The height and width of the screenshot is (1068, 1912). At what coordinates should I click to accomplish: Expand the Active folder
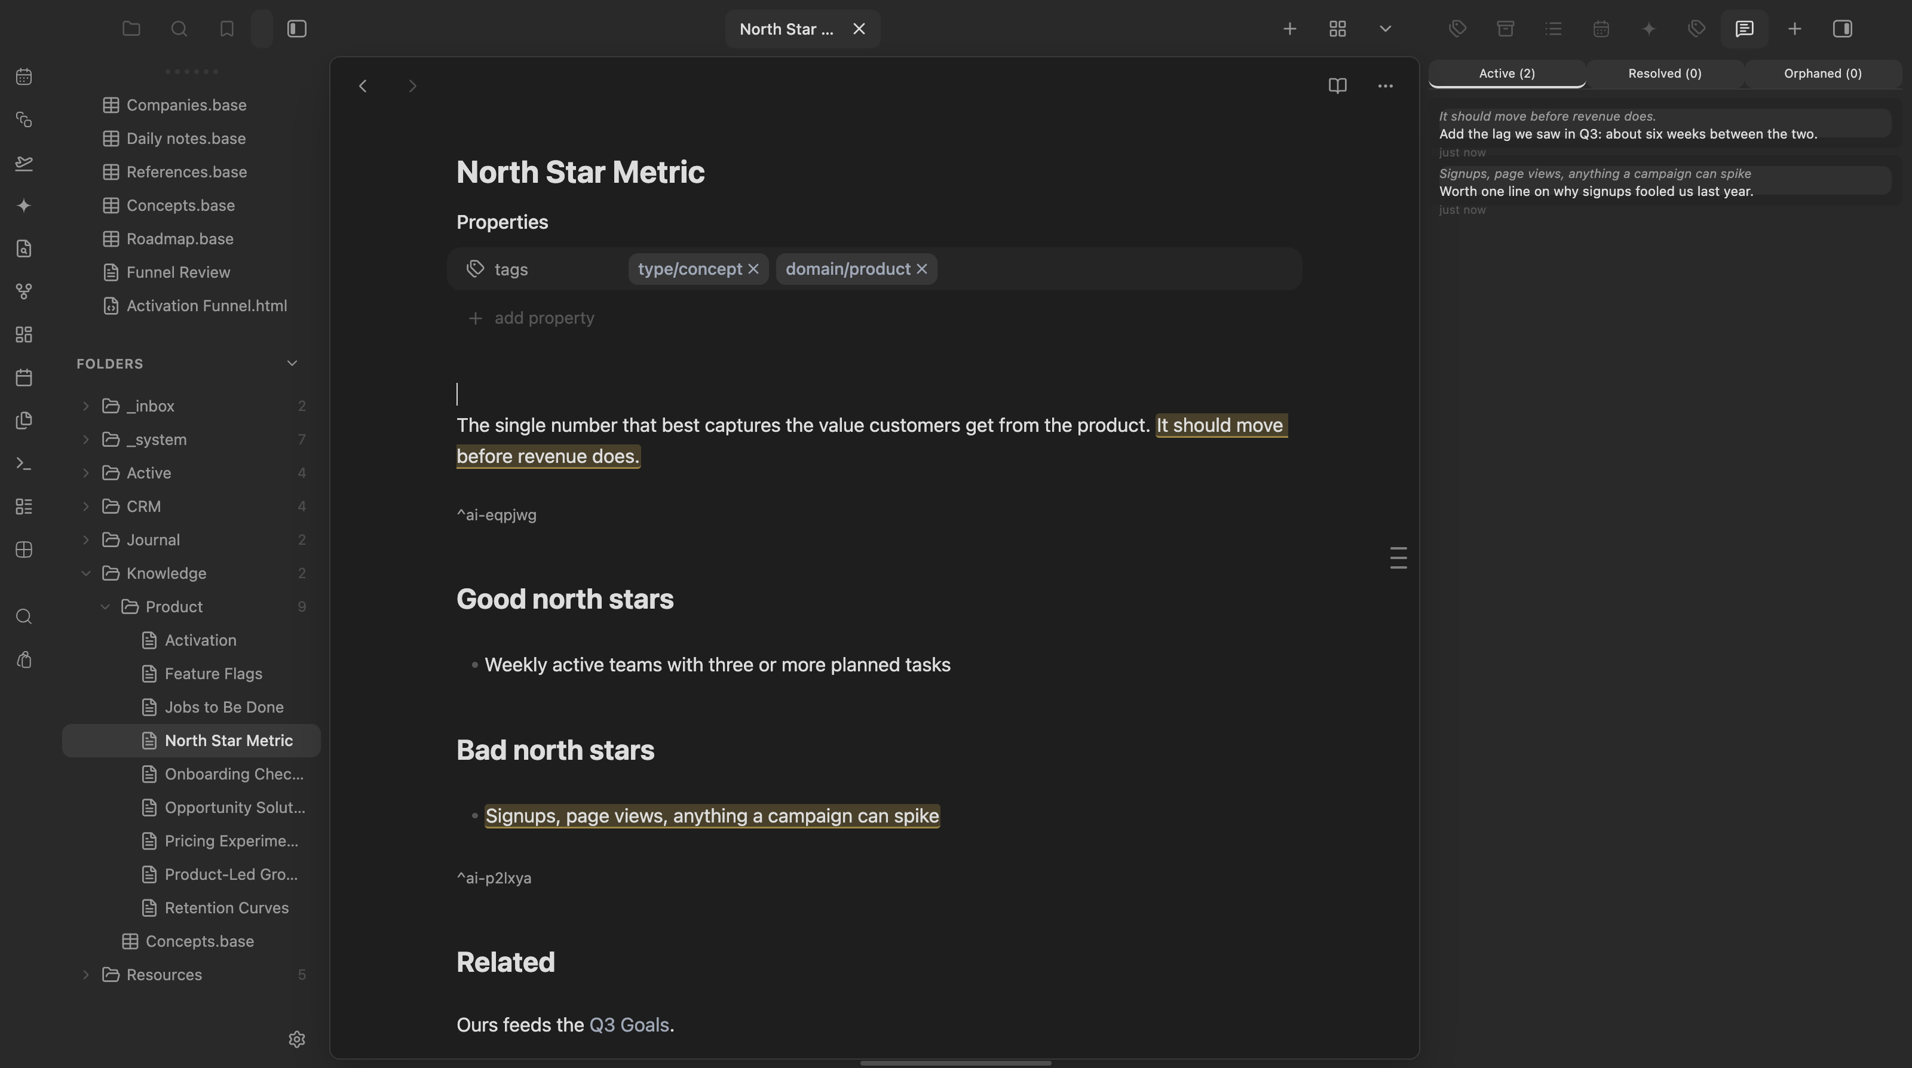(85, 472)
